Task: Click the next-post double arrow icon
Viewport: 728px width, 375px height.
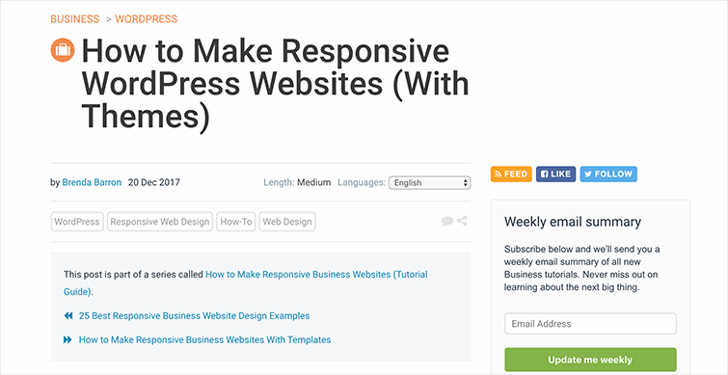Action: (x=67, y=339)
